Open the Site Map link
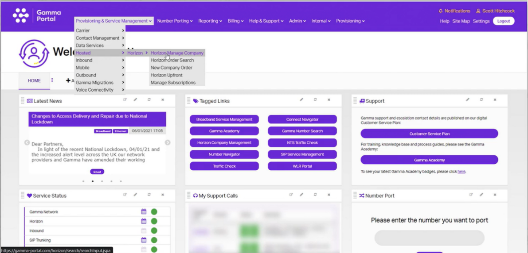The image size is (528, 253). click(x=461, y=21)
